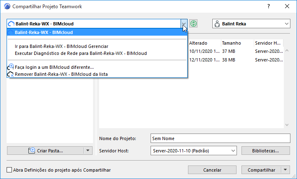Click the Alterado column header

tap(204, 43)
